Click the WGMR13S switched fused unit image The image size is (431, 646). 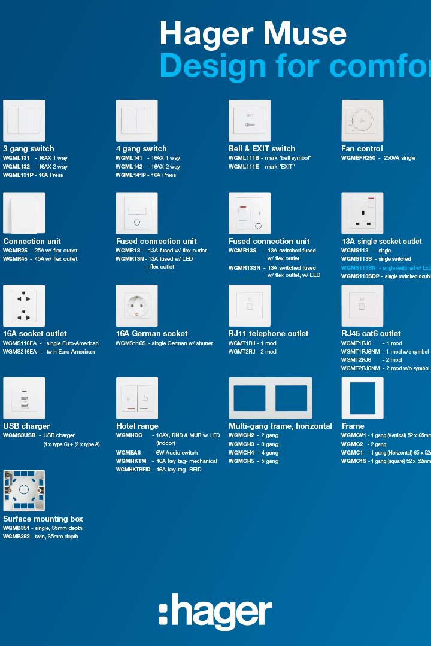[x=250, y=213]
